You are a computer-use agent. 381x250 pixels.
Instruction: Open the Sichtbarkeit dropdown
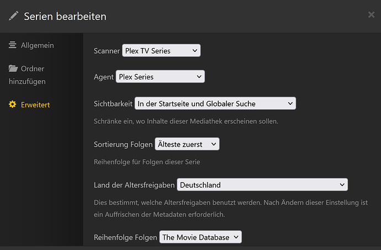tap(215, 103)
